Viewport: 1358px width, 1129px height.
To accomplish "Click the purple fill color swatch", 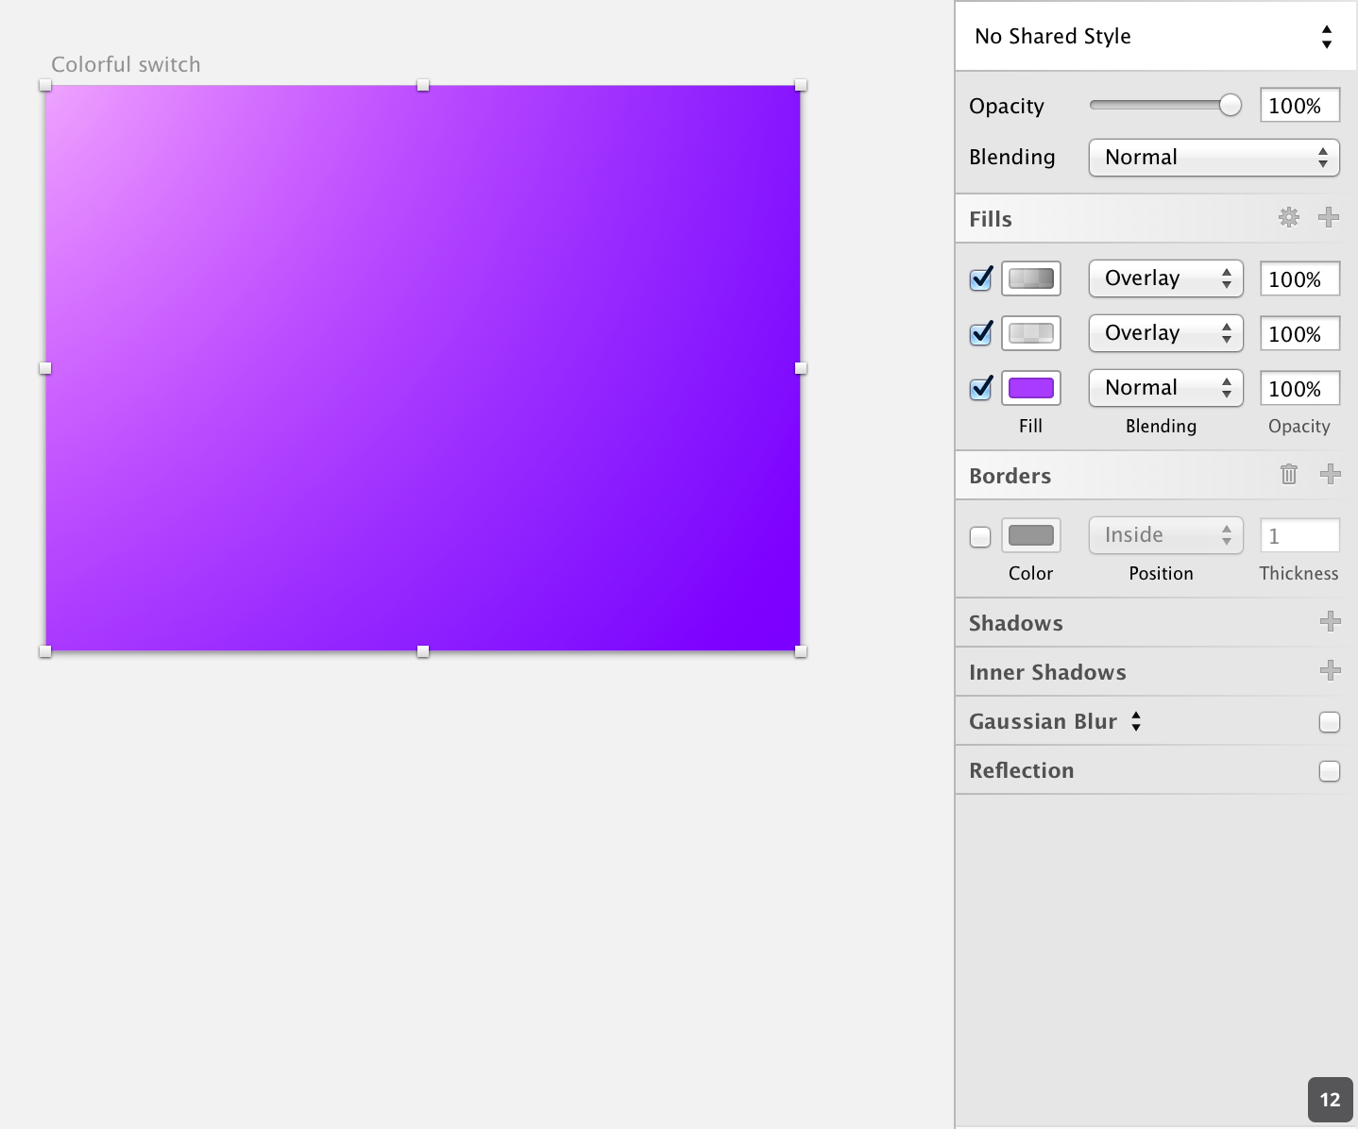I will (1031, 388).
